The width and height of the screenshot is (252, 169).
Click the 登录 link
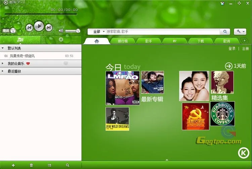pyautogui.click(x=232, y=48)
